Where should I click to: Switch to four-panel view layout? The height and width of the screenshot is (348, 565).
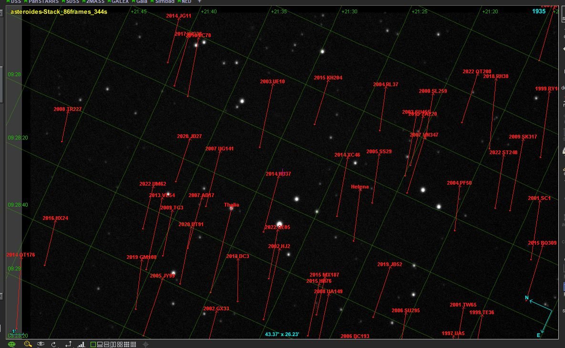pyautogui.click(x=120, y=344)
